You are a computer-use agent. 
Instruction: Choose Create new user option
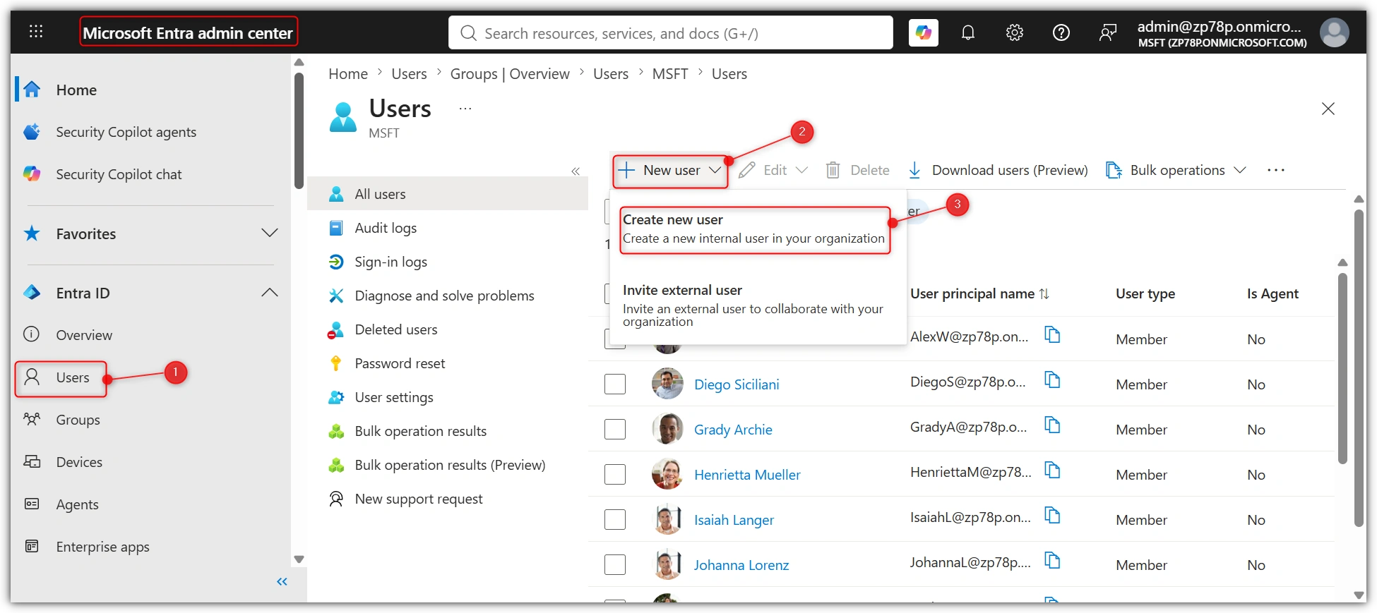[x=755, y=229]
